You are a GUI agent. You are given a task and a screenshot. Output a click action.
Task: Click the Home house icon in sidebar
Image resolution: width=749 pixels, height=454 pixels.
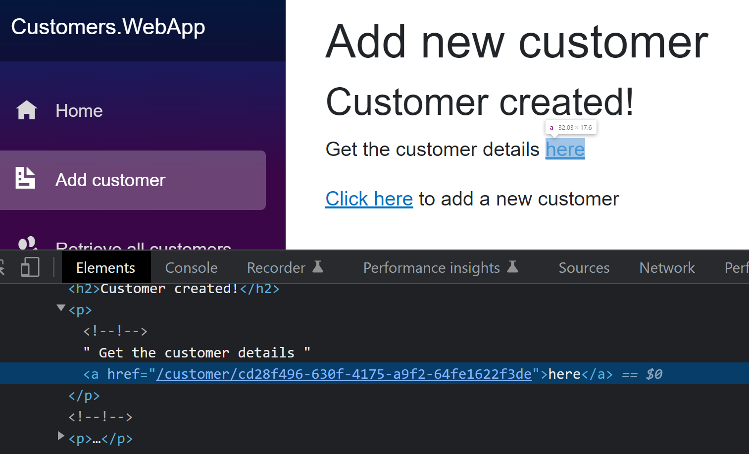27,110
